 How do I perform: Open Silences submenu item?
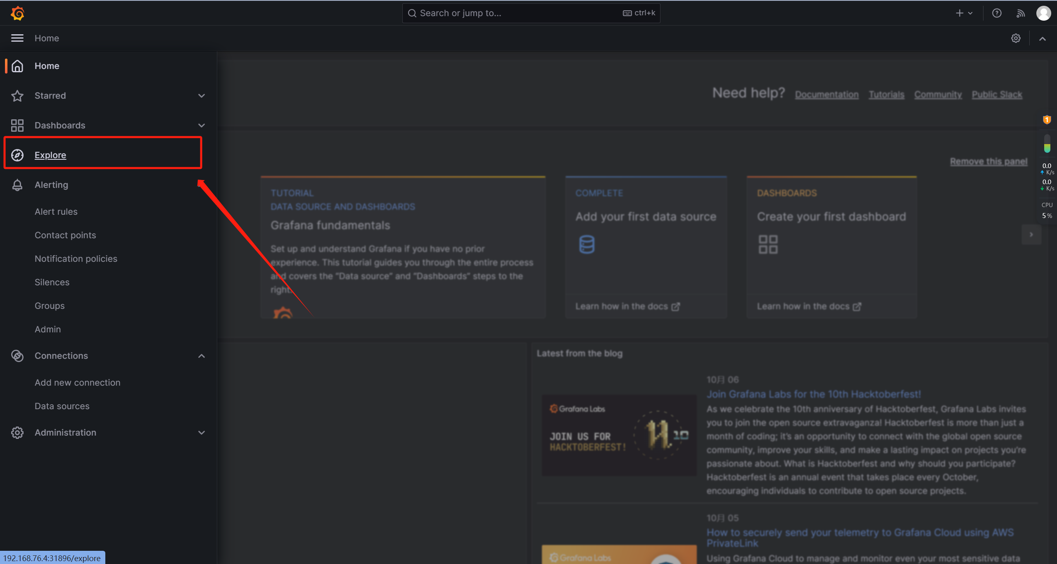tap(52, 282)
